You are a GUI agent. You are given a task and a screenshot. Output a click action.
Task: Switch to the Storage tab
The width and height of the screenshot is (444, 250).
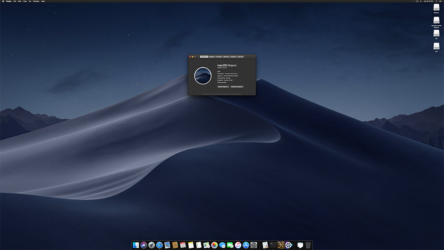click(219, 57)
